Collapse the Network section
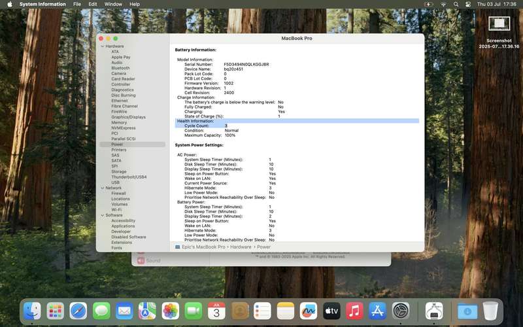This screenshot has height=327, width=523. tap(103, 188)
